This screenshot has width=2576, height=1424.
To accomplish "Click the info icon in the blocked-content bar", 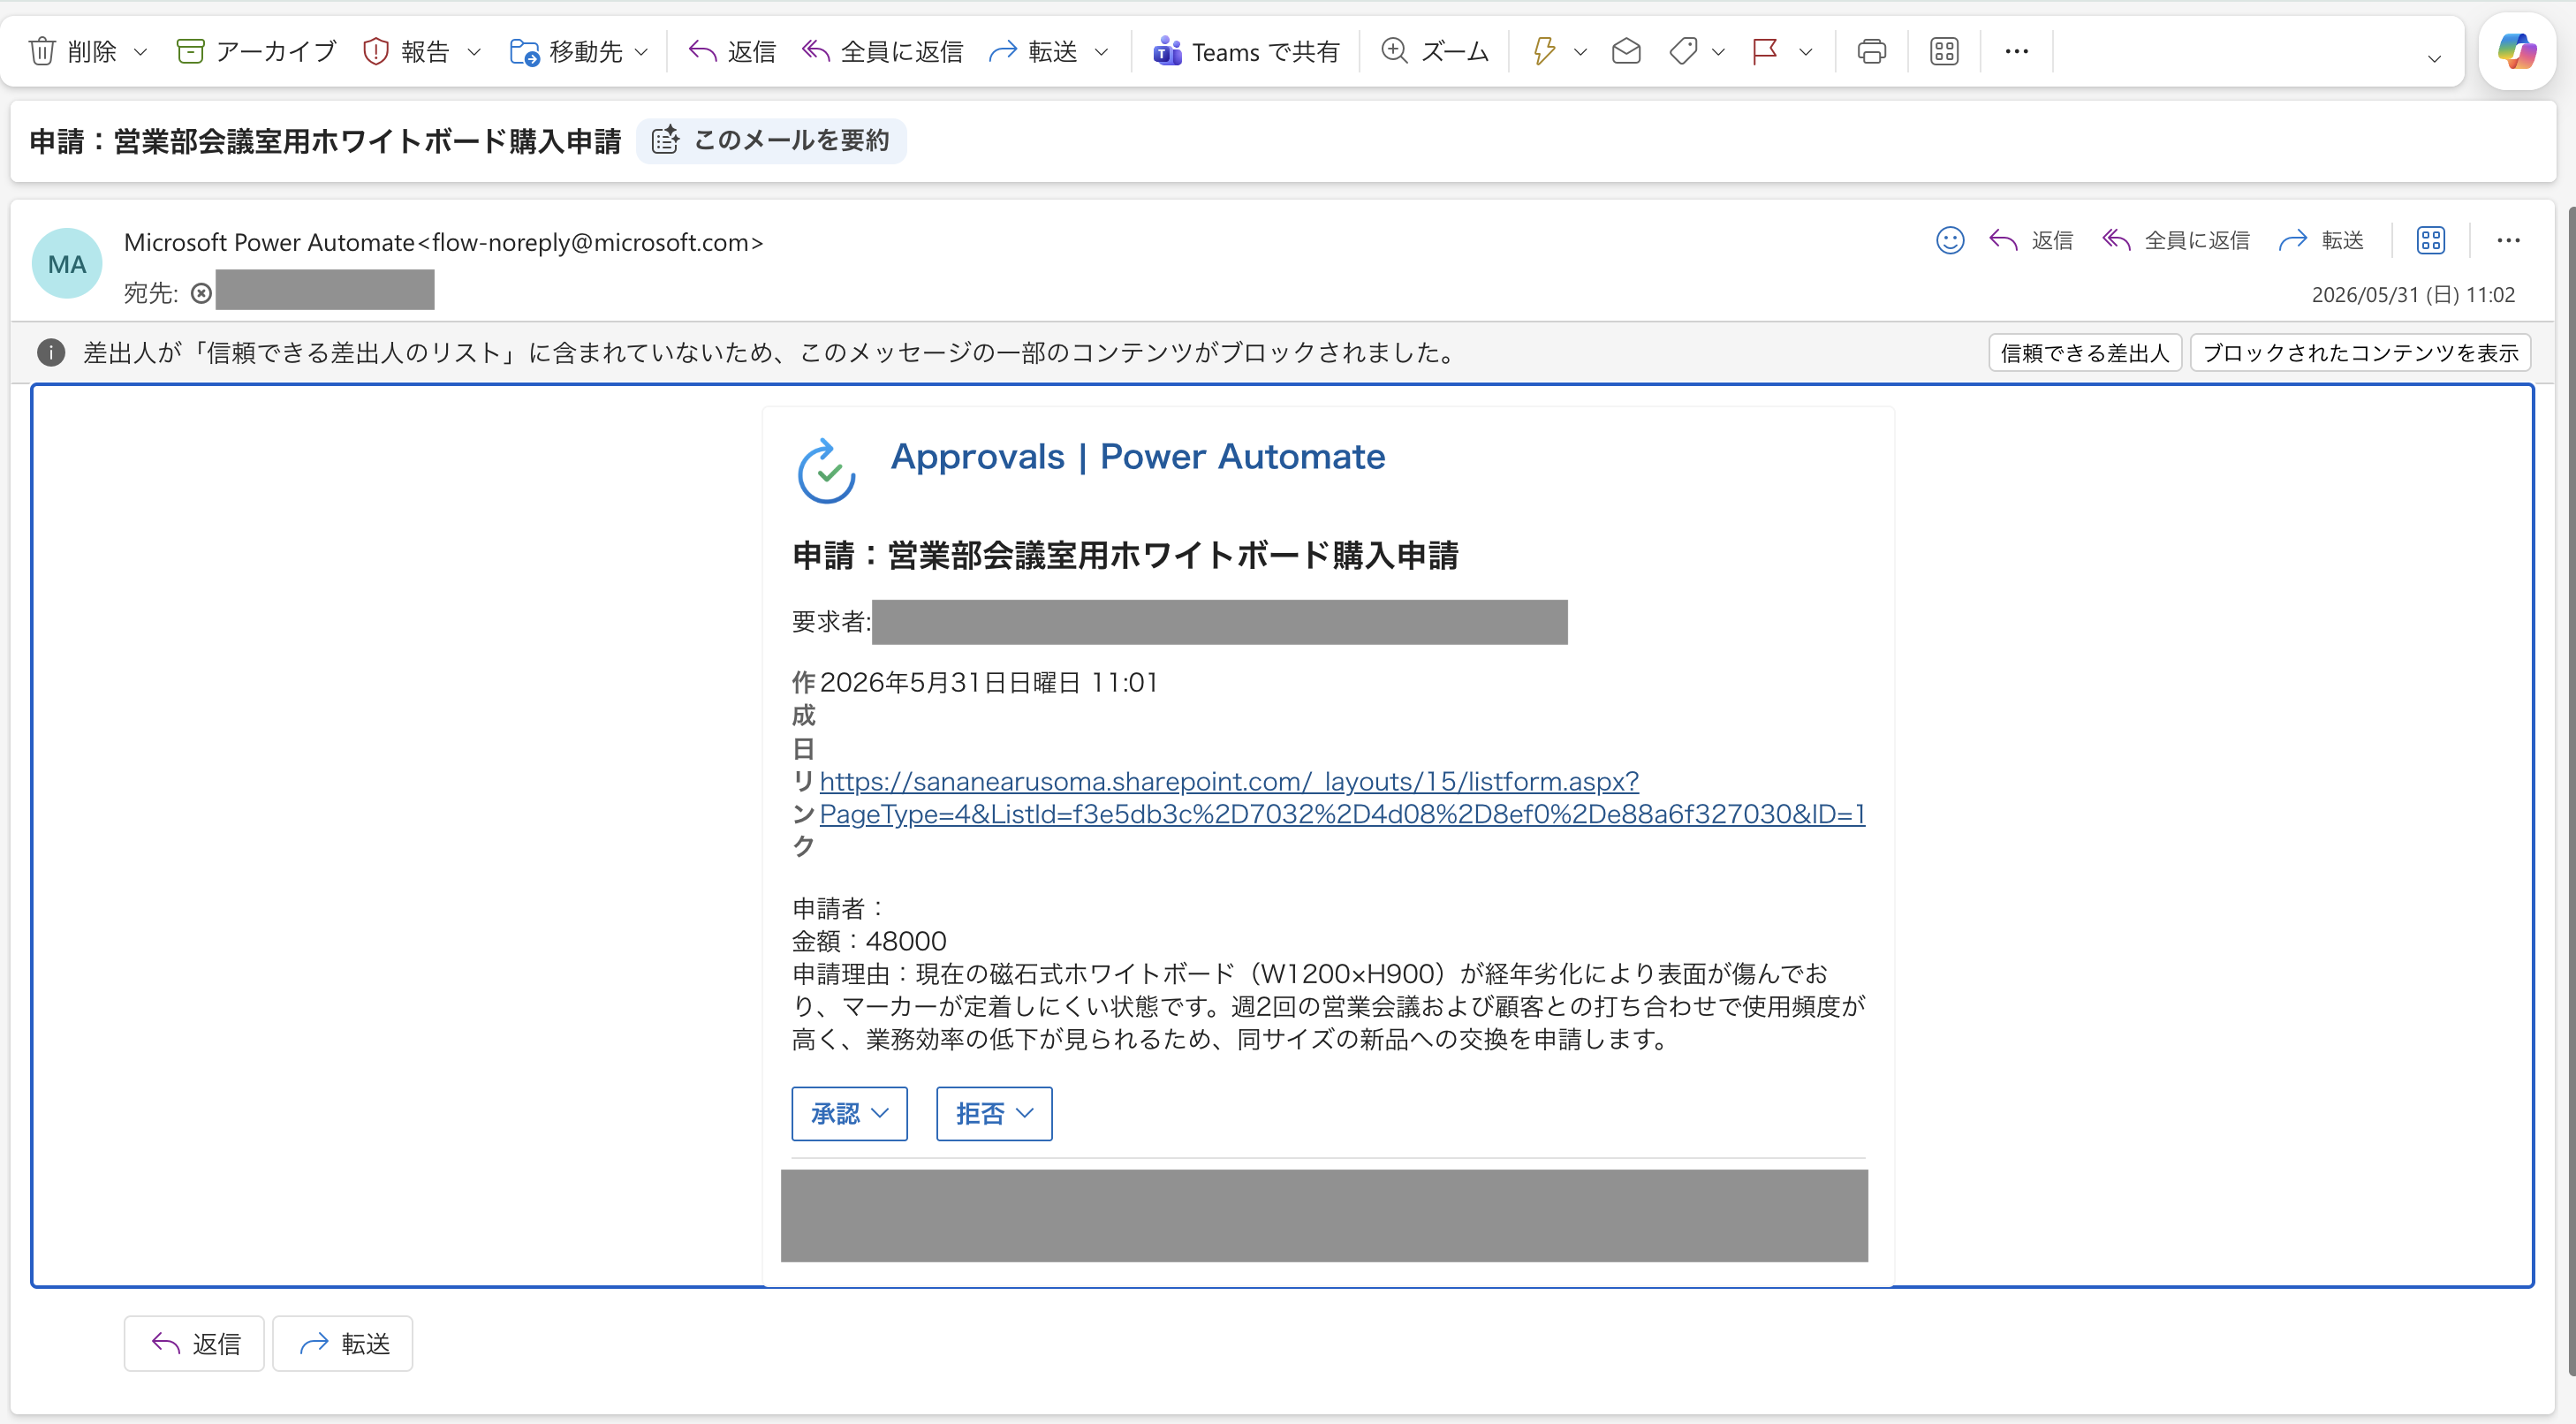I will tap(51, 352).
